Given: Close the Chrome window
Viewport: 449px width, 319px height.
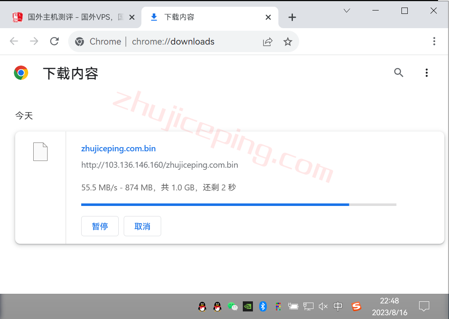Looking at the screenshot, I should click(433, 11).
